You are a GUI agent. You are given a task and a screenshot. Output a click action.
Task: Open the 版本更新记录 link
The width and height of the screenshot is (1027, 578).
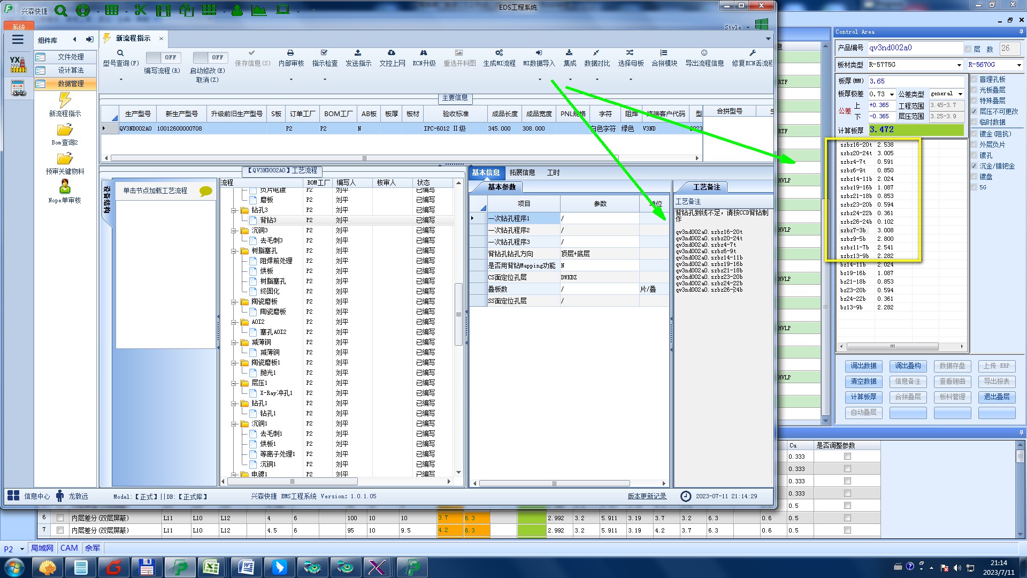[647, 496]
